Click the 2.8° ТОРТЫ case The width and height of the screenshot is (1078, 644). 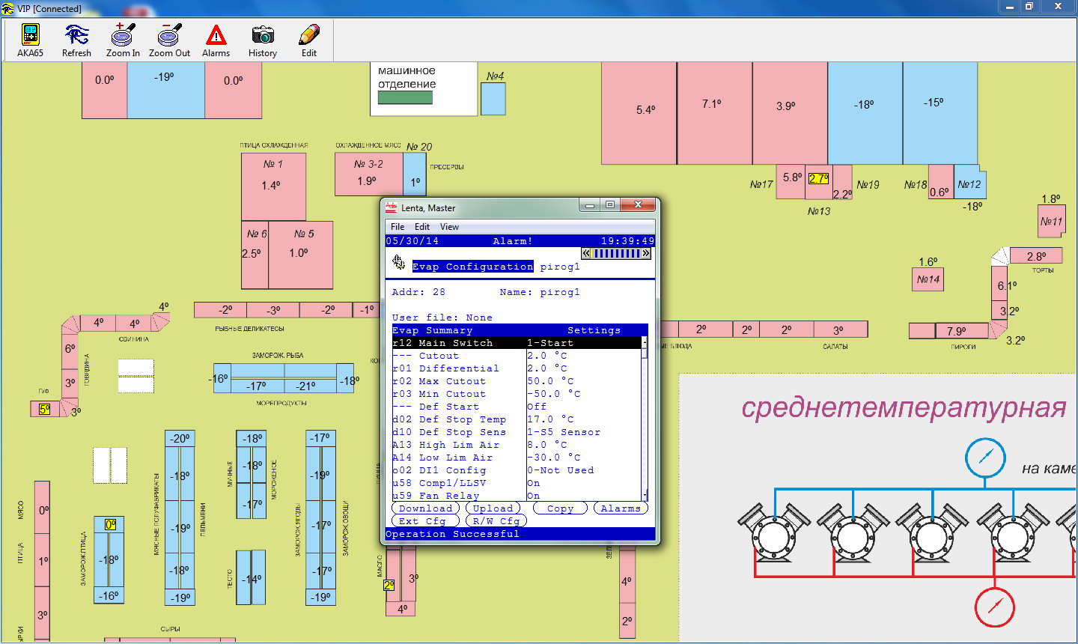[x=1037, y=255]
